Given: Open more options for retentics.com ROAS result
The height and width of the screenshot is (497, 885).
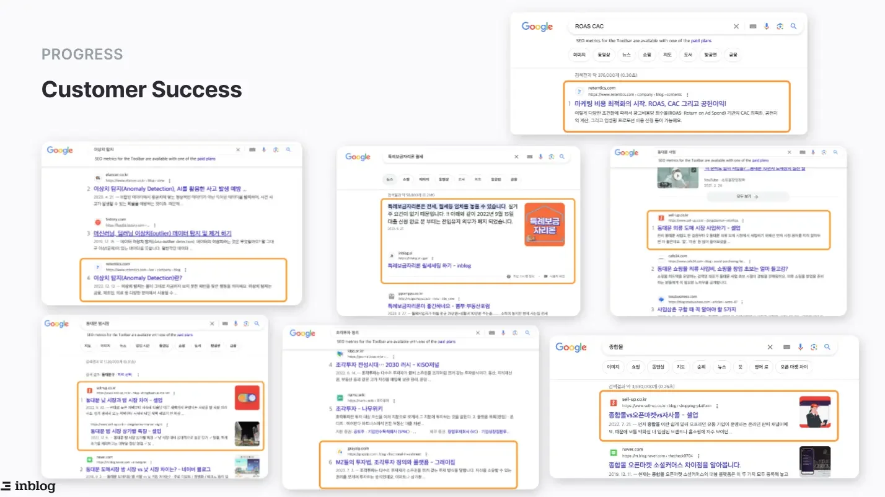Looking at the screenshot, I should pyautogui.click(x=687, y=95).
